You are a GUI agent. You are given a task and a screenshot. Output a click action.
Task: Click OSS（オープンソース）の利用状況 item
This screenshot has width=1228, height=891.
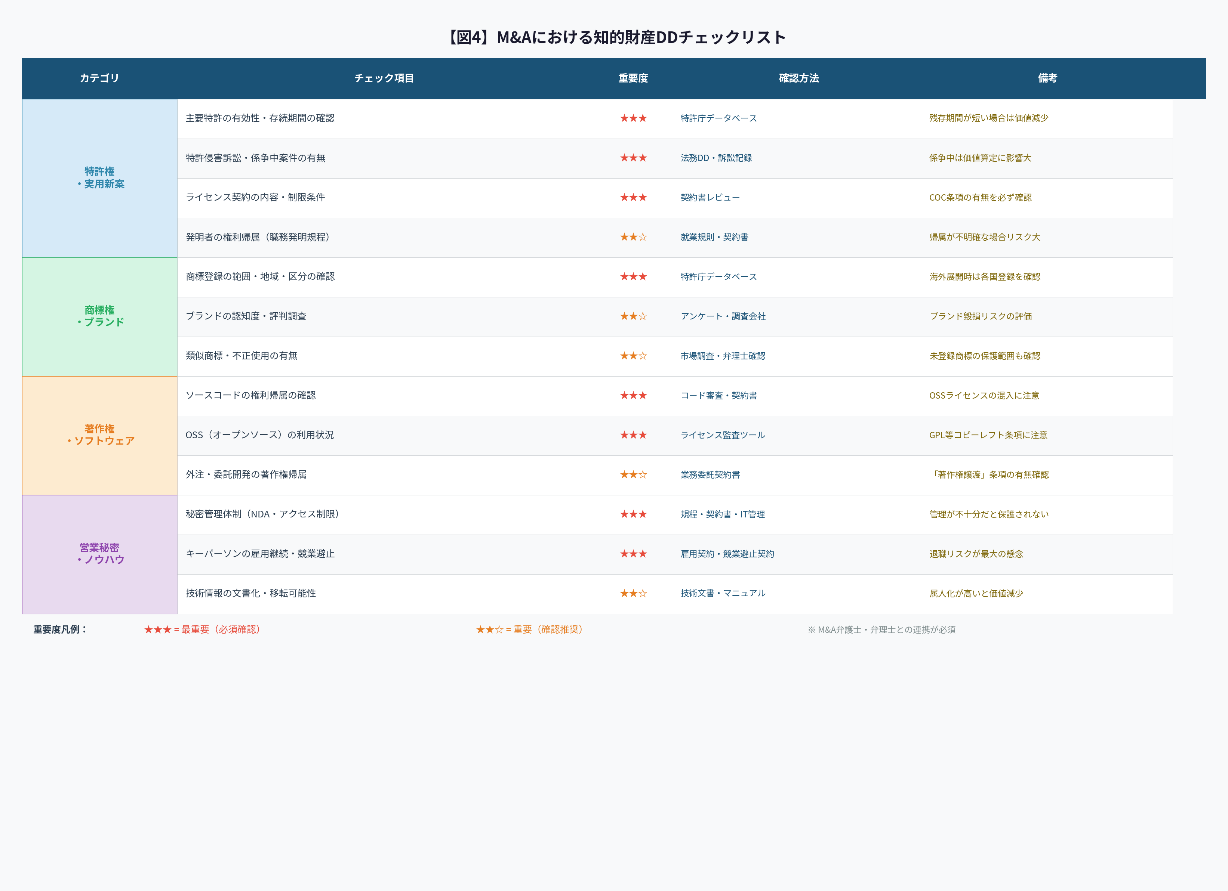click(260, 435)
